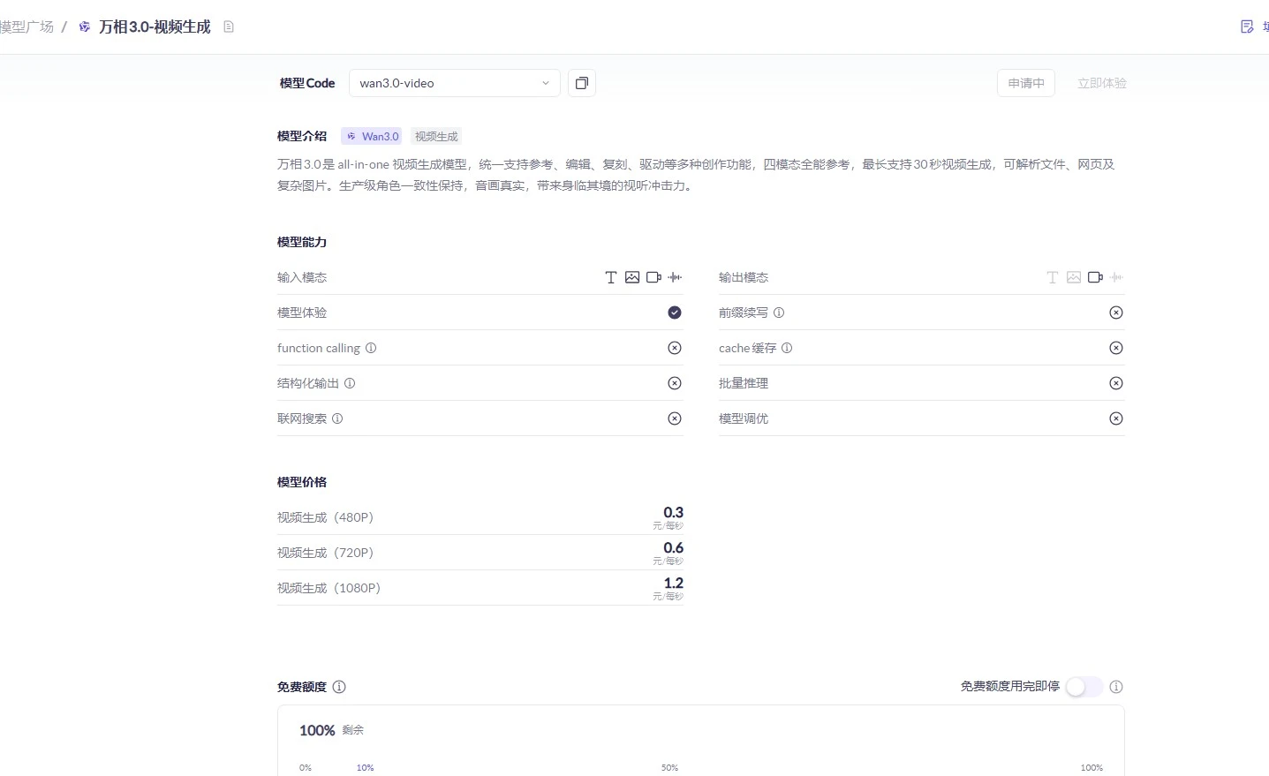Screen dimensions: 1269x776
Task: Click the unsupported icon for 结构化输出
Action: point(675,383)
